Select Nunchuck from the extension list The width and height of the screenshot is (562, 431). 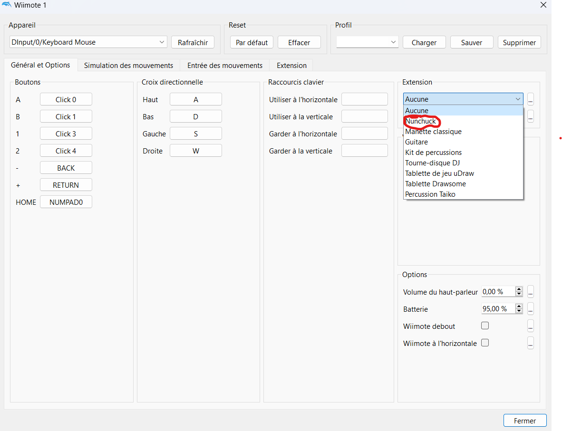pos(421,121)
